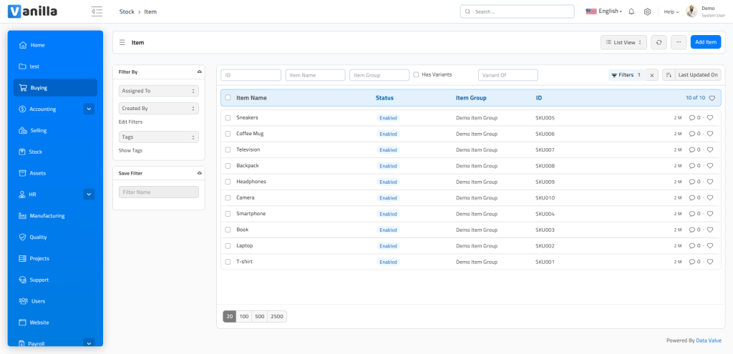Click the Quality shield icon in the sidebar
The height and width of the screenshot is (354, 733).
click(22, 237)
